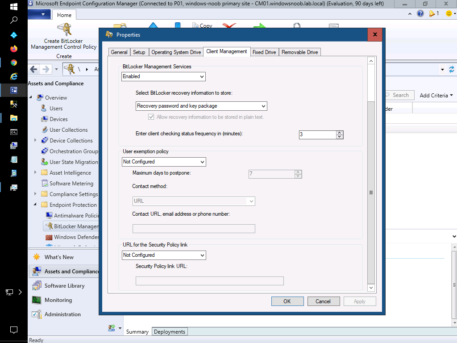The image size is (457, 343).
Task: Click the Antimalware Policies node icon
Action: tap(49, 216)
